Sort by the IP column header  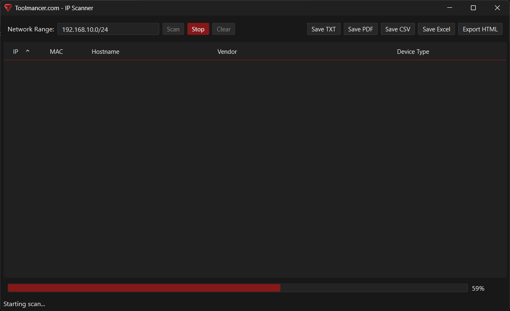16,52
